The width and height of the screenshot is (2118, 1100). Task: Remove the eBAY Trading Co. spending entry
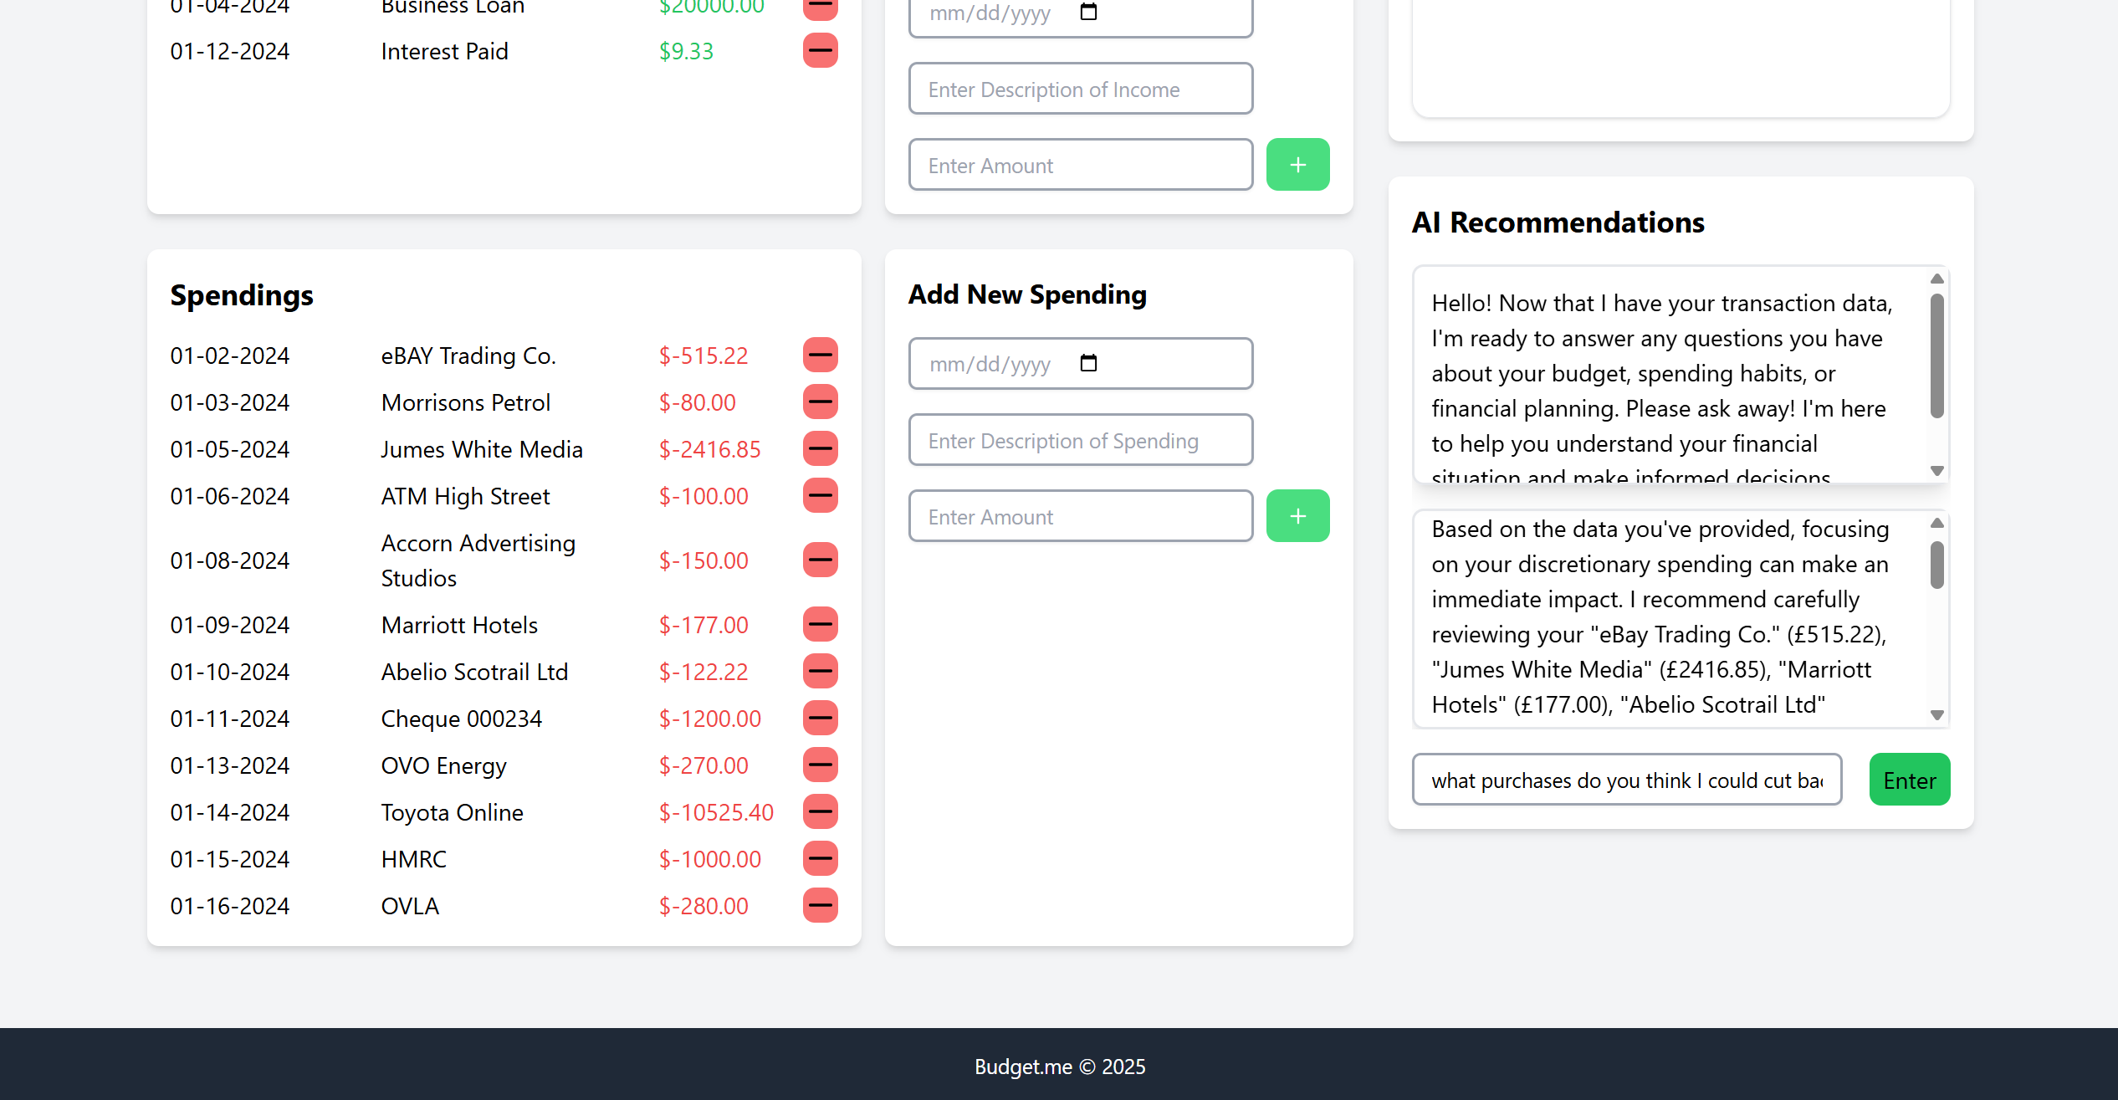(820, 356)
